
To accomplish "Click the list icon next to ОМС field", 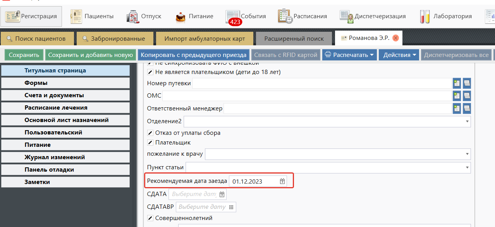I will 467,96.
